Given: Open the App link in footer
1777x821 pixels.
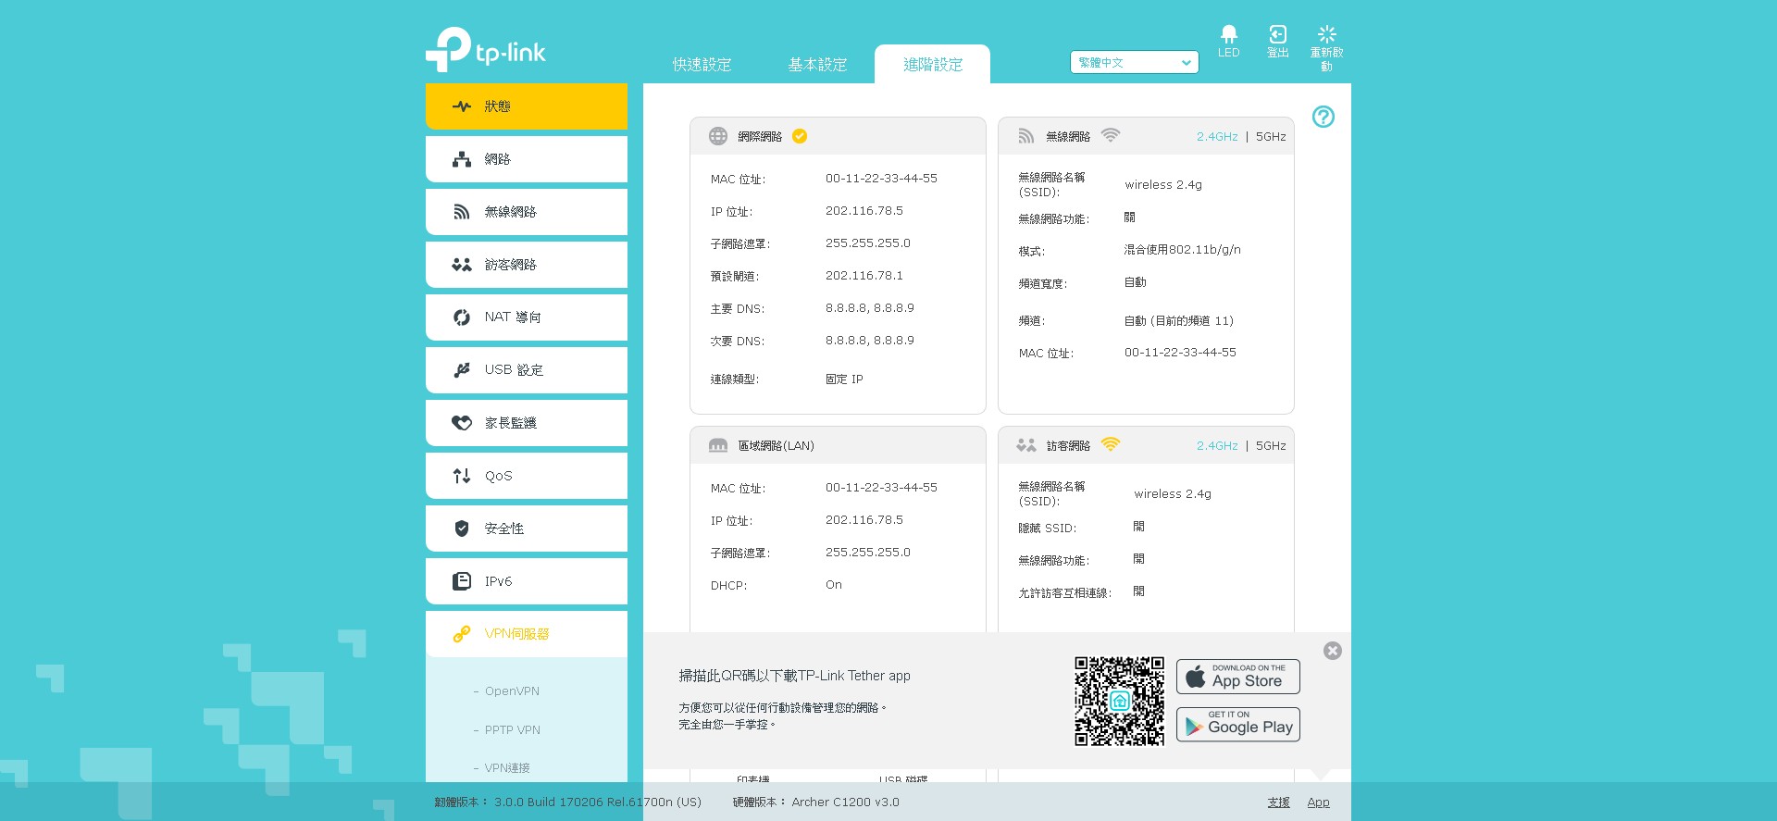Looking at the screenshot, I should [1318, 802].
